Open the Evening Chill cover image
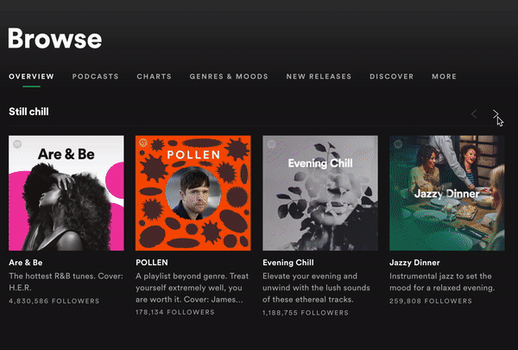 320,193
